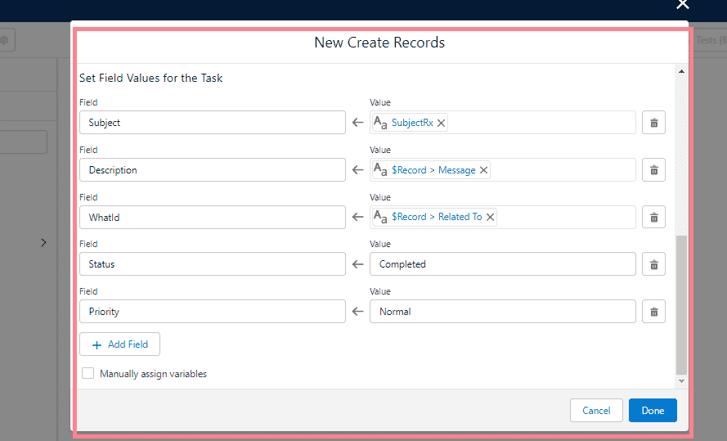Screen dimensions: 727x441
Task: Remove the SubjectRx value pill
Action: pos(442,123)
